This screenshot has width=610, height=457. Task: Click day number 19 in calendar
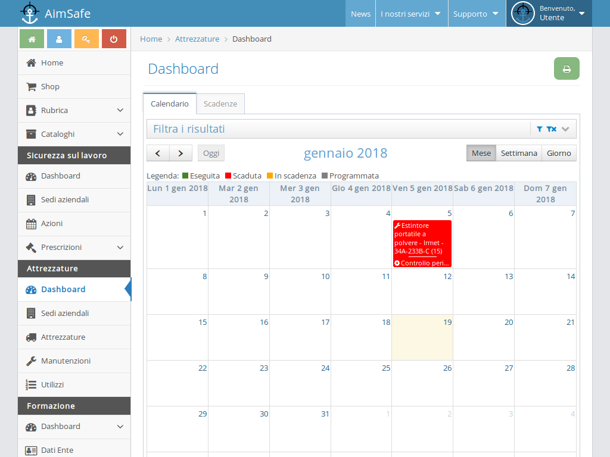click(447, 322)
